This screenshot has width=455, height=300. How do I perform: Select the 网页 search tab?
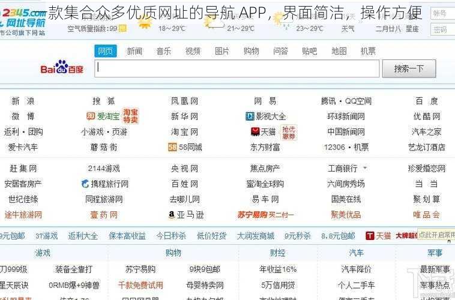(105, 51)
